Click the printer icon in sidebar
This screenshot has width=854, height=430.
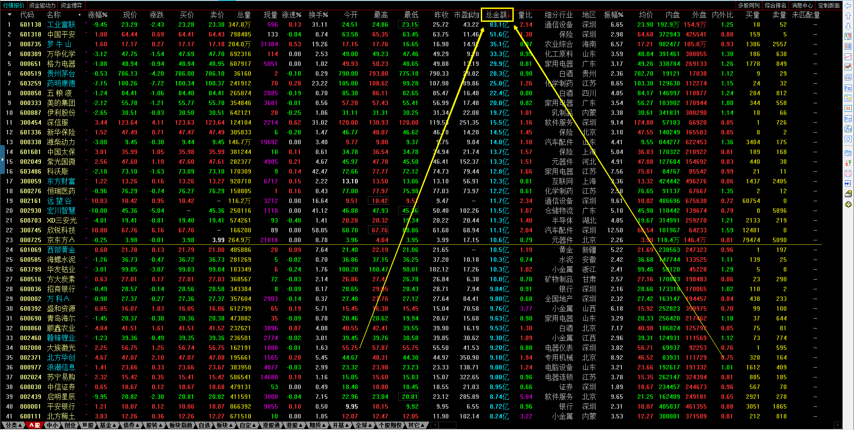click(848, 194)
